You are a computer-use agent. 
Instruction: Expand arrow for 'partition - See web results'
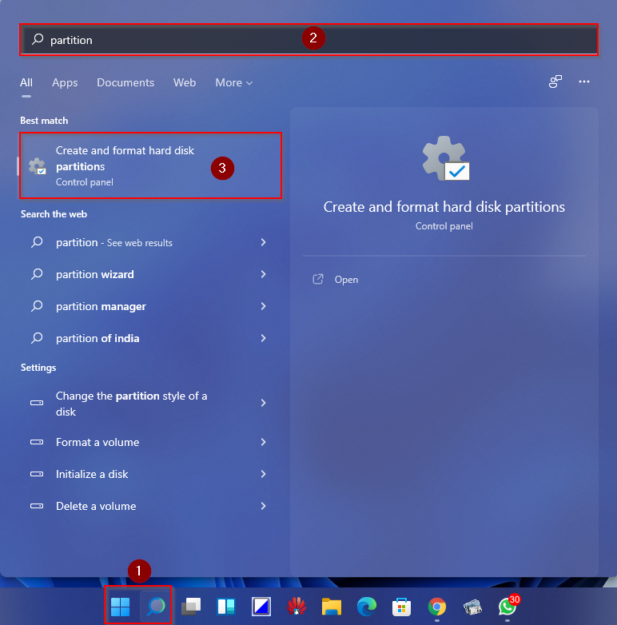[263, 242]
